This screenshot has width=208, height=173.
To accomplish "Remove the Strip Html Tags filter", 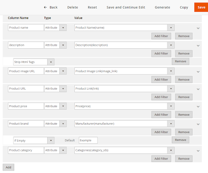I will click(x=180, y=61).
